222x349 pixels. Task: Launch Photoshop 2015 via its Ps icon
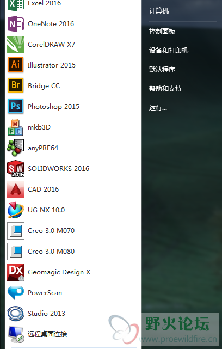click(16, 106)
